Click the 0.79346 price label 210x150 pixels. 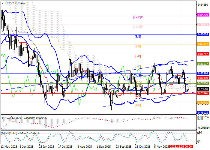203,93
